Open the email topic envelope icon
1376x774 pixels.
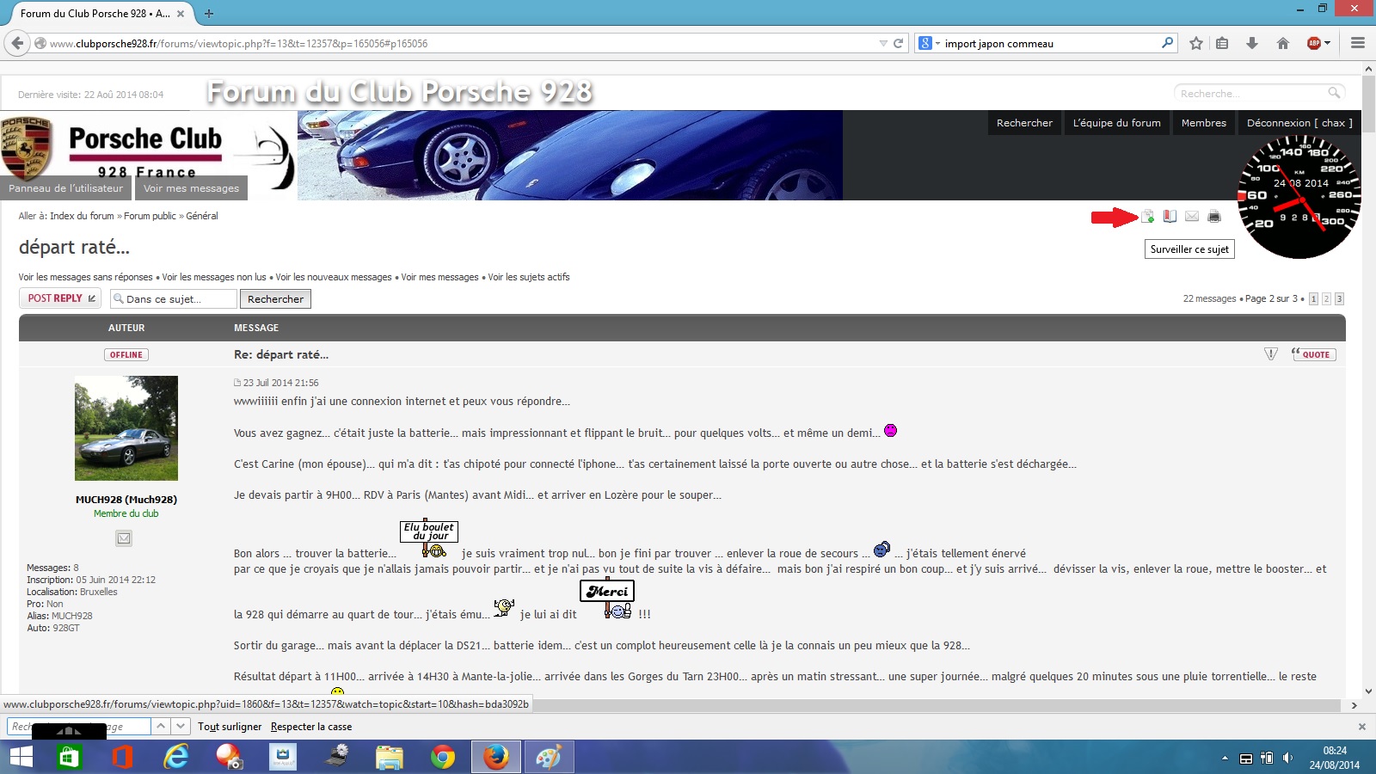[1192, 216]
